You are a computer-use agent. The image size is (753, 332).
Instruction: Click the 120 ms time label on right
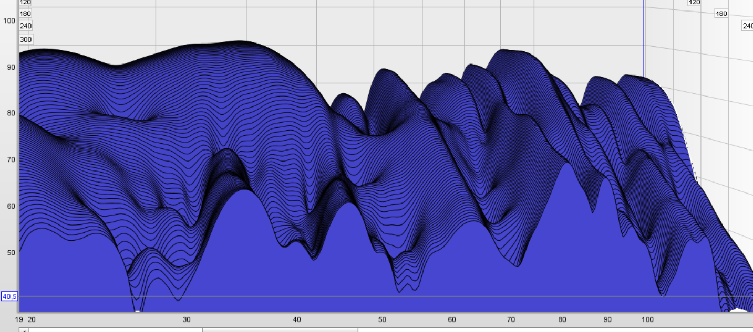tap(694, 3)
